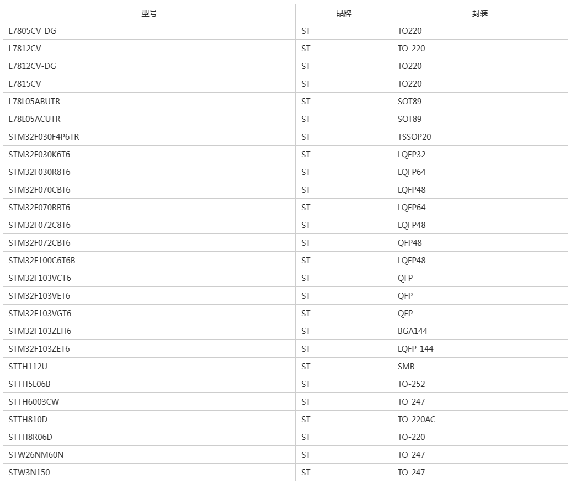This screenshot has width=571, height=483.
Task: Select the L7805CV-DG model cell
Action: pyautogui.click(x=149, y=31)
